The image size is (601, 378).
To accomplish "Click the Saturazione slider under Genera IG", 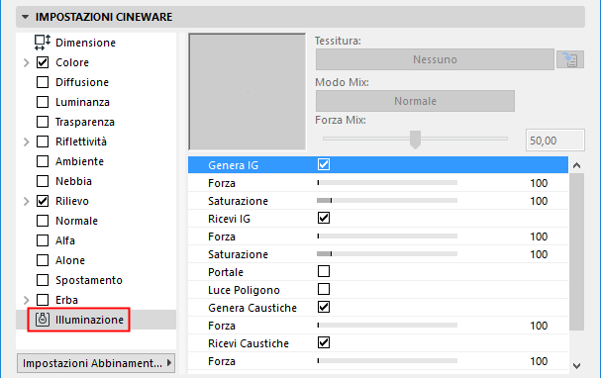I will [x=387, y=201].
